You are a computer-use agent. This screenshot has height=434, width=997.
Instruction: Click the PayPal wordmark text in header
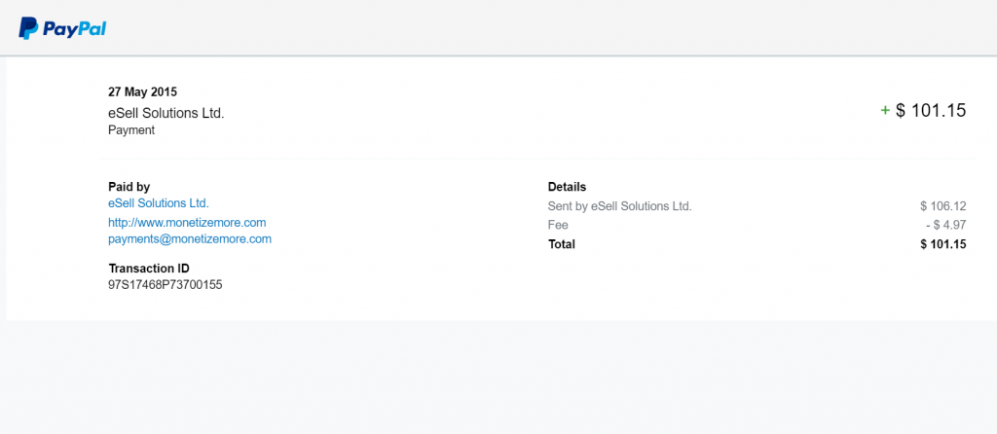point(74,28)
